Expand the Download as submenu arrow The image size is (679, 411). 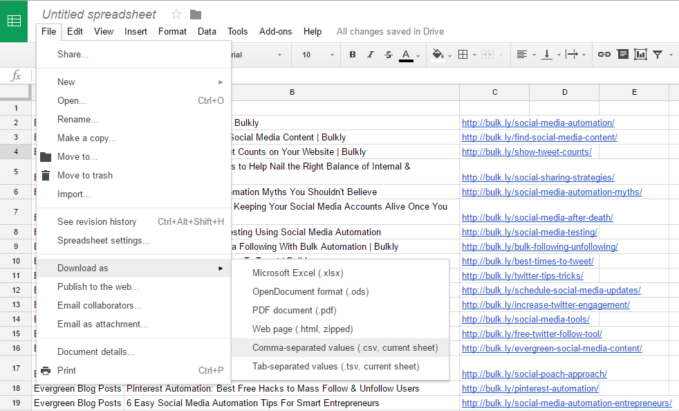pos(221,268)
